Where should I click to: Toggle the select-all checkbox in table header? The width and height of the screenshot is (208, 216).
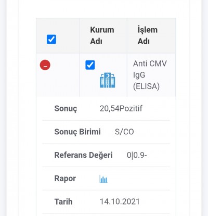[x=51, y=39]
